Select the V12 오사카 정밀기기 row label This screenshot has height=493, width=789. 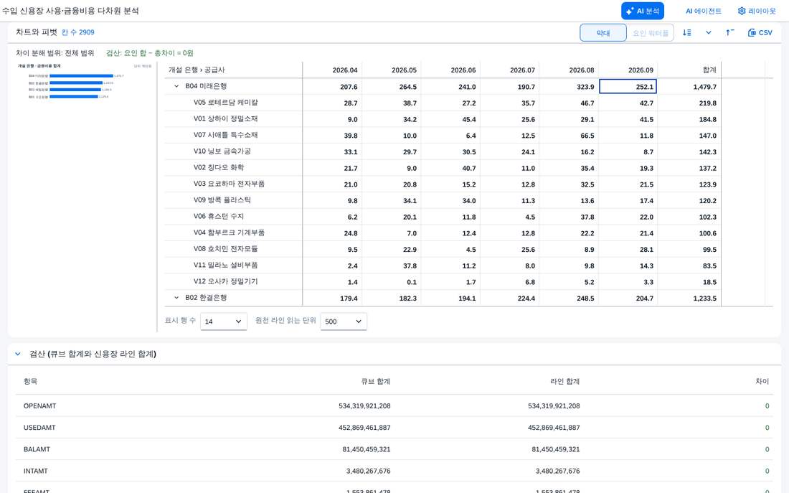(x=226, y=281)
